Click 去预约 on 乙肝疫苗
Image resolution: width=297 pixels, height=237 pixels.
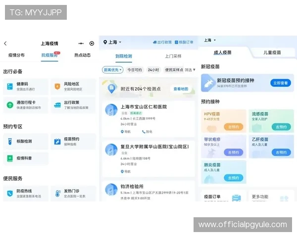[x=281, y=153]
